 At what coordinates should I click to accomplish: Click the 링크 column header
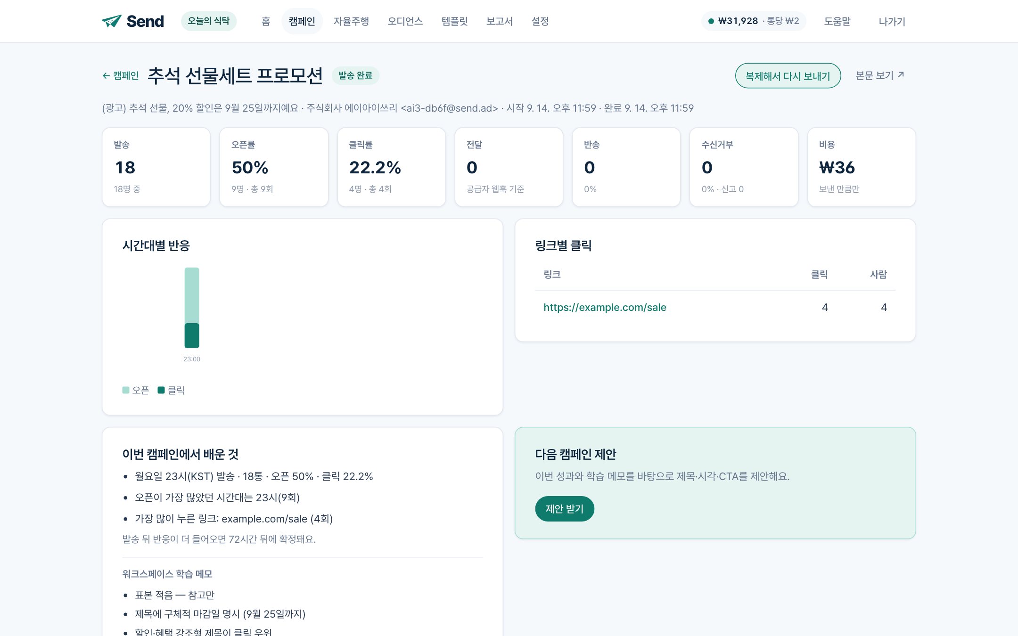click(x=552, y=274)
